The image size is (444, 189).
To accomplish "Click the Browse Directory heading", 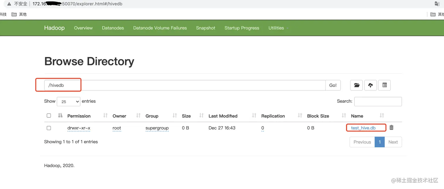I will (x=89, y=61).
